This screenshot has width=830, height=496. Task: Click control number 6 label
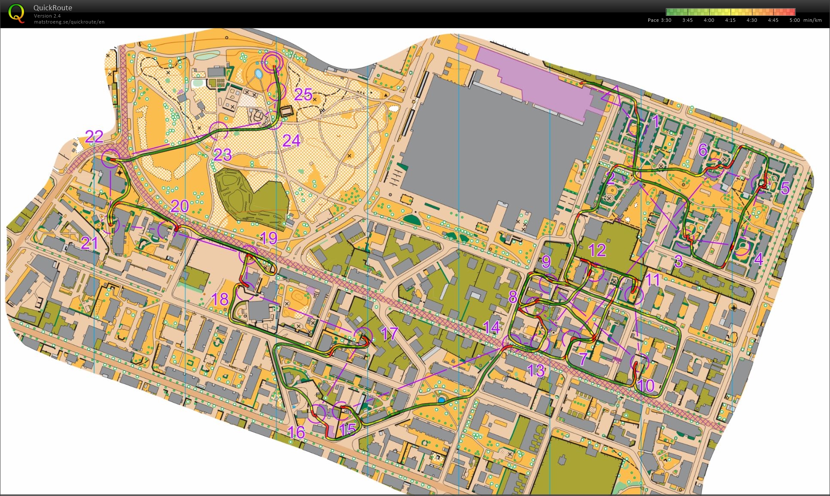702,149
